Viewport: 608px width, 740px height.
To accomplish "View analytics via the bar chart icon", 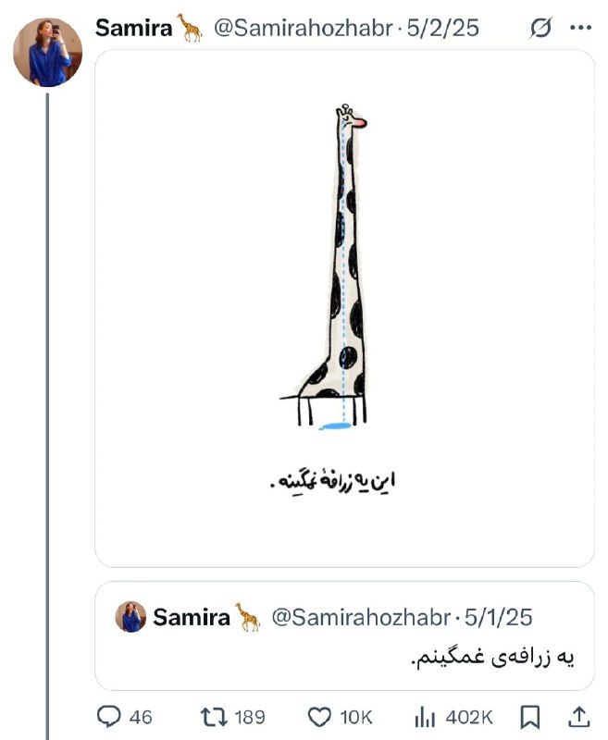I will coord(425,718).
